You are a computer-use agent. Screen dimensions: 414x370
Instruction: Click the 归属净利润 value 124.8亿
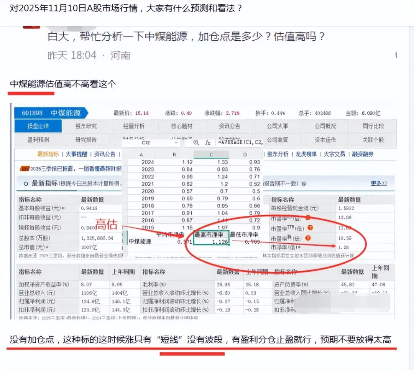coord(90,301)
